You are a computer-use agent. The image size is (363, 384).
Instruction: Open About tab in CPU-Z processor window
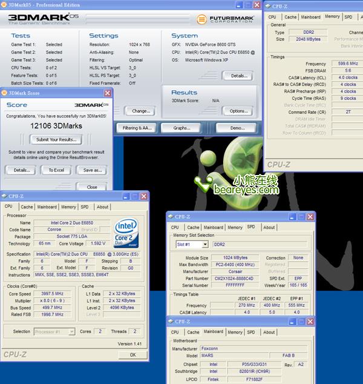[102, 207]
